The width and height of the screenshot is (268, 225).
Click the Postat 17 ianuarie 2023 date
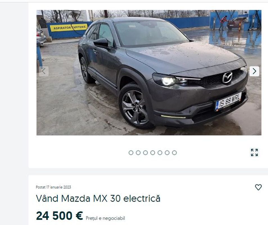click(53, 187)
